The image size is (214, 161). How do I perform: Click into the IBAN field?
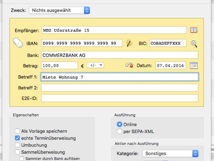coord(82,43)
